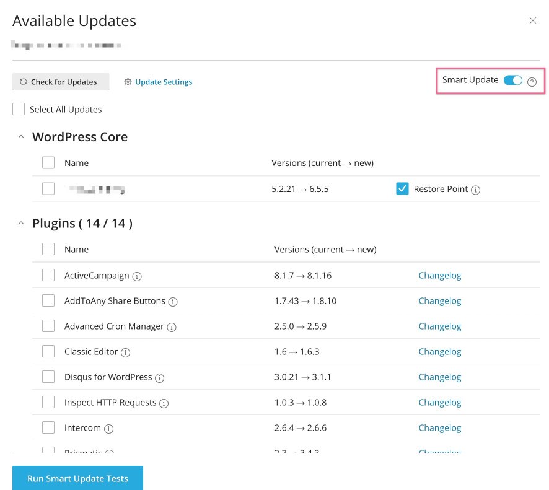The height and width of the screenshot is (490, 549).
Task: Tick Plugins header Name checkbox
Action: click(48, 249)
